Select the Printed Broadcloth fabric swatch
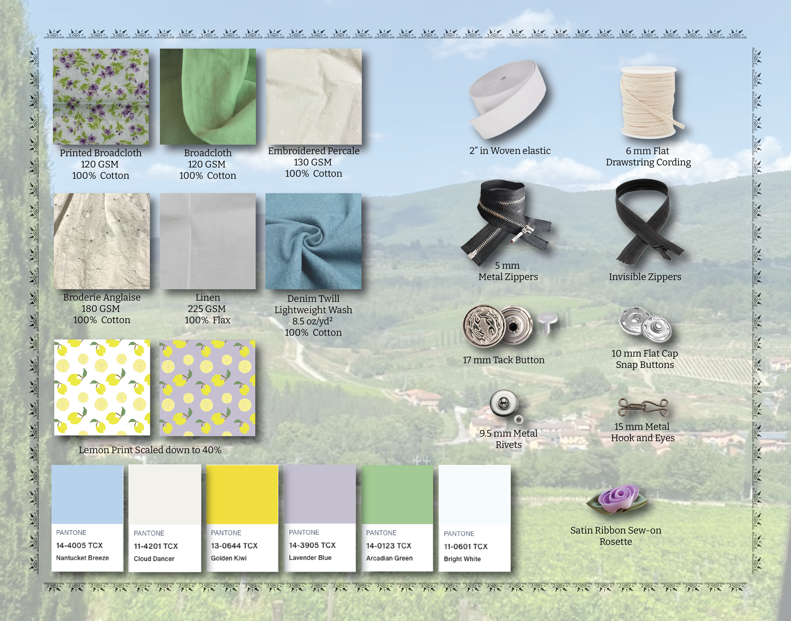The width and height of the screenshot is (791, 621). 101,97
